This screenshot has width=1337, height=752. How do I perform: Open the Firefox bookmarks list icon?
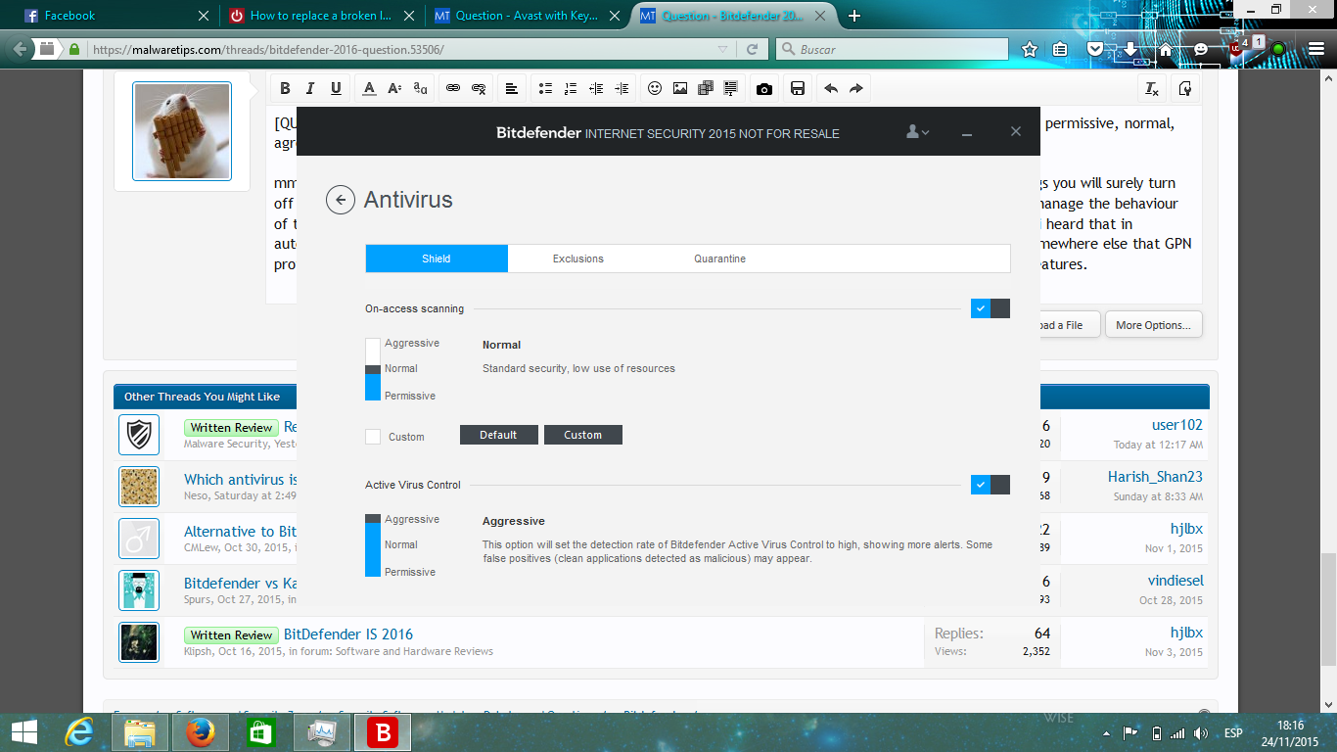coord(1061,49)
